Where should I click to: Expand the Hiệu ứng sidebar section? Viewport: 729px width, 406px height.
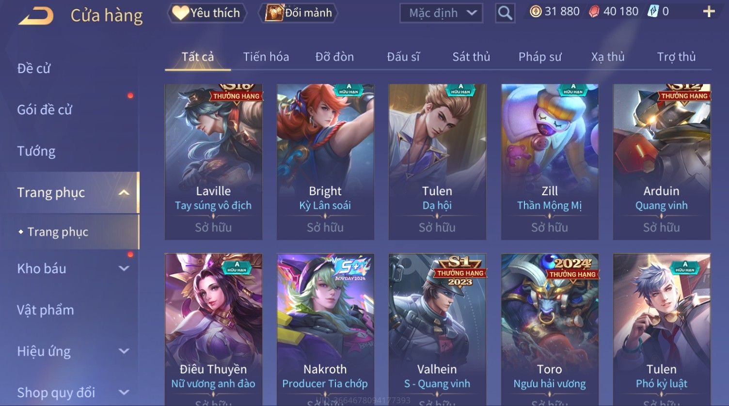click(124, 351)
